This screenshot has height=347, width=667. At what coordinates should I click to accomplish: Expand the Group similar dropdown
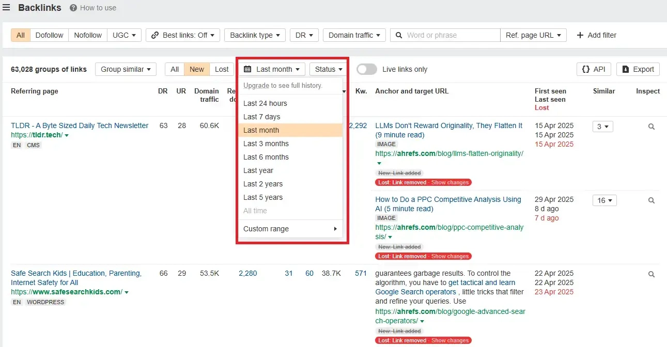tap(126, 69)
